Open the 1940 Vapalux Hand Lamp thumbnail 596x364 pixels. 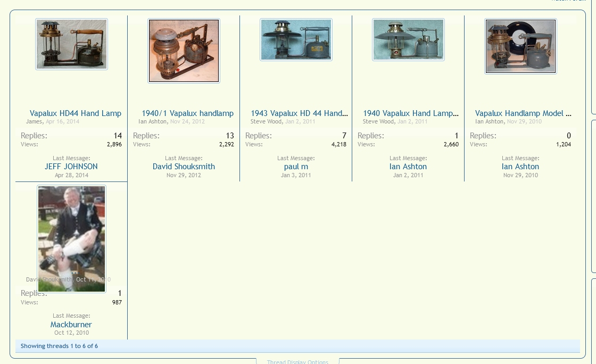(408, 39)
